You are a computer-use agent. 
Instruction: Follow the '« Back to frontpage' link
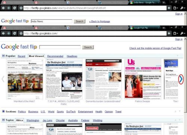[99, 22]
